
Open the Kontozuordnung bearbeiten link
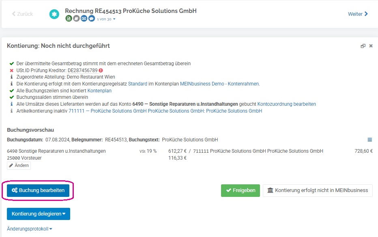coord(287,104)
